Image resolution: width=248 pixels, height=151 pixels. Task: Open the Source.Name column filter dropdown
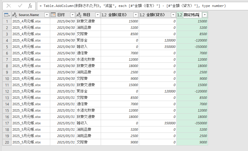[47, 15]
